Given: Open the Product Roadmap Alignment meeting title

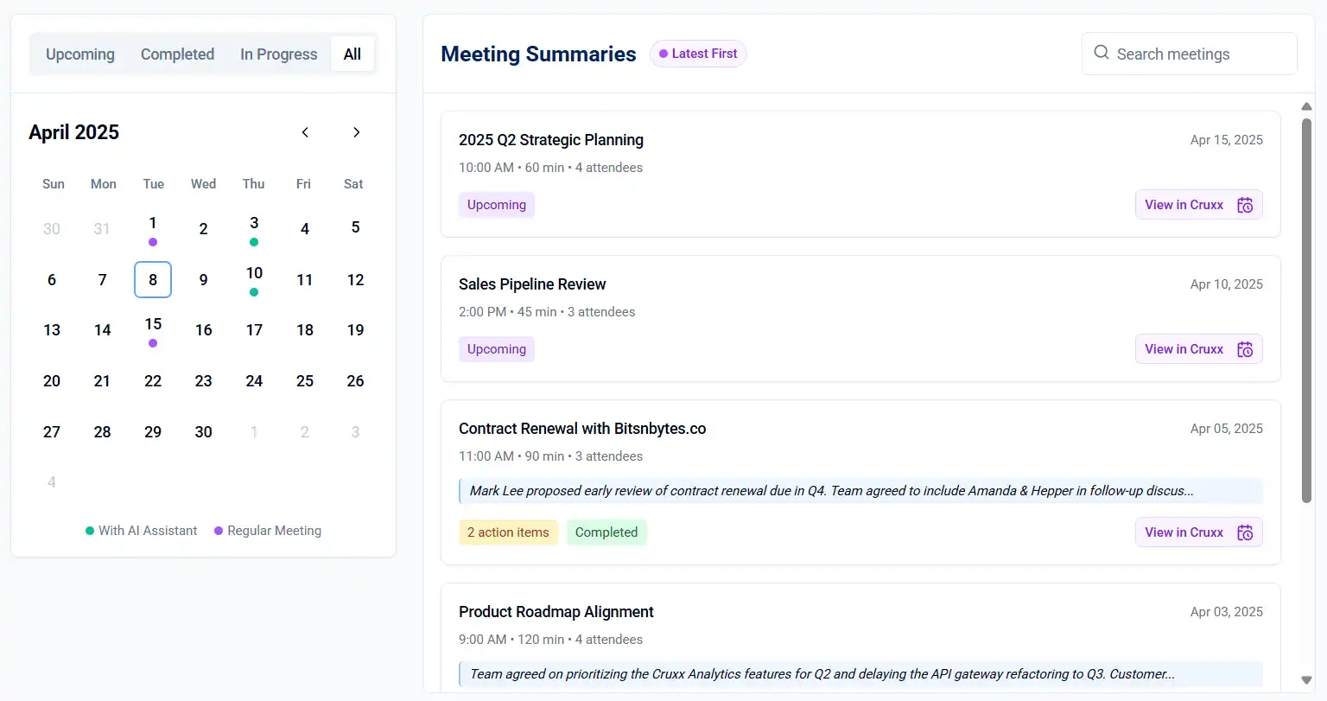Looking at the screenshot, I should (556, 612).
